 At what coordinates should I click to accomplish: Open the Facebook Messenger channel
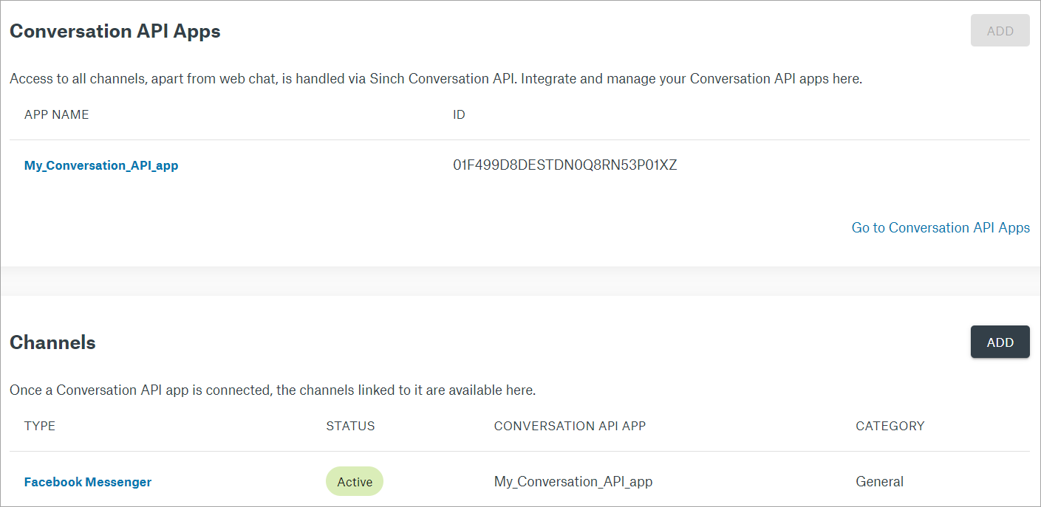(87, 481)
